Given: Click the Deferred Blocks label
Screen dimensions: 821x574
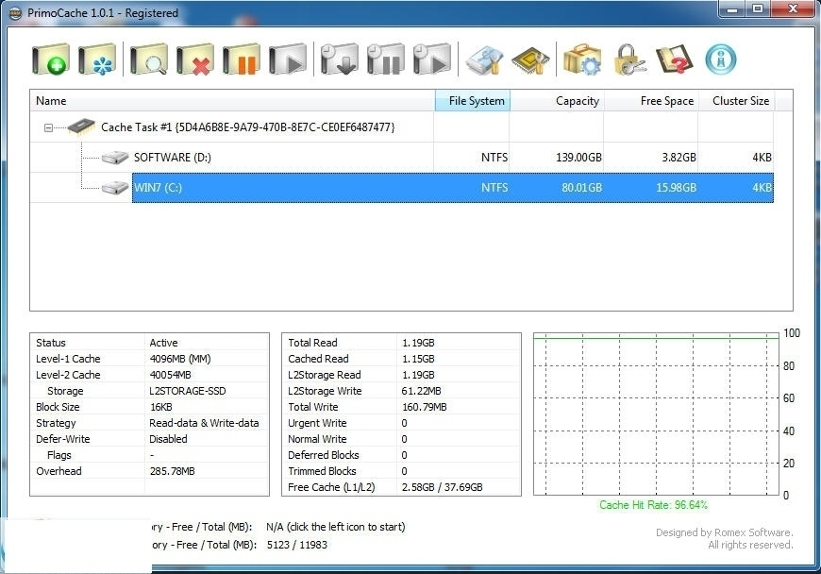Looking at the screenshot, I should pos(323,455).
